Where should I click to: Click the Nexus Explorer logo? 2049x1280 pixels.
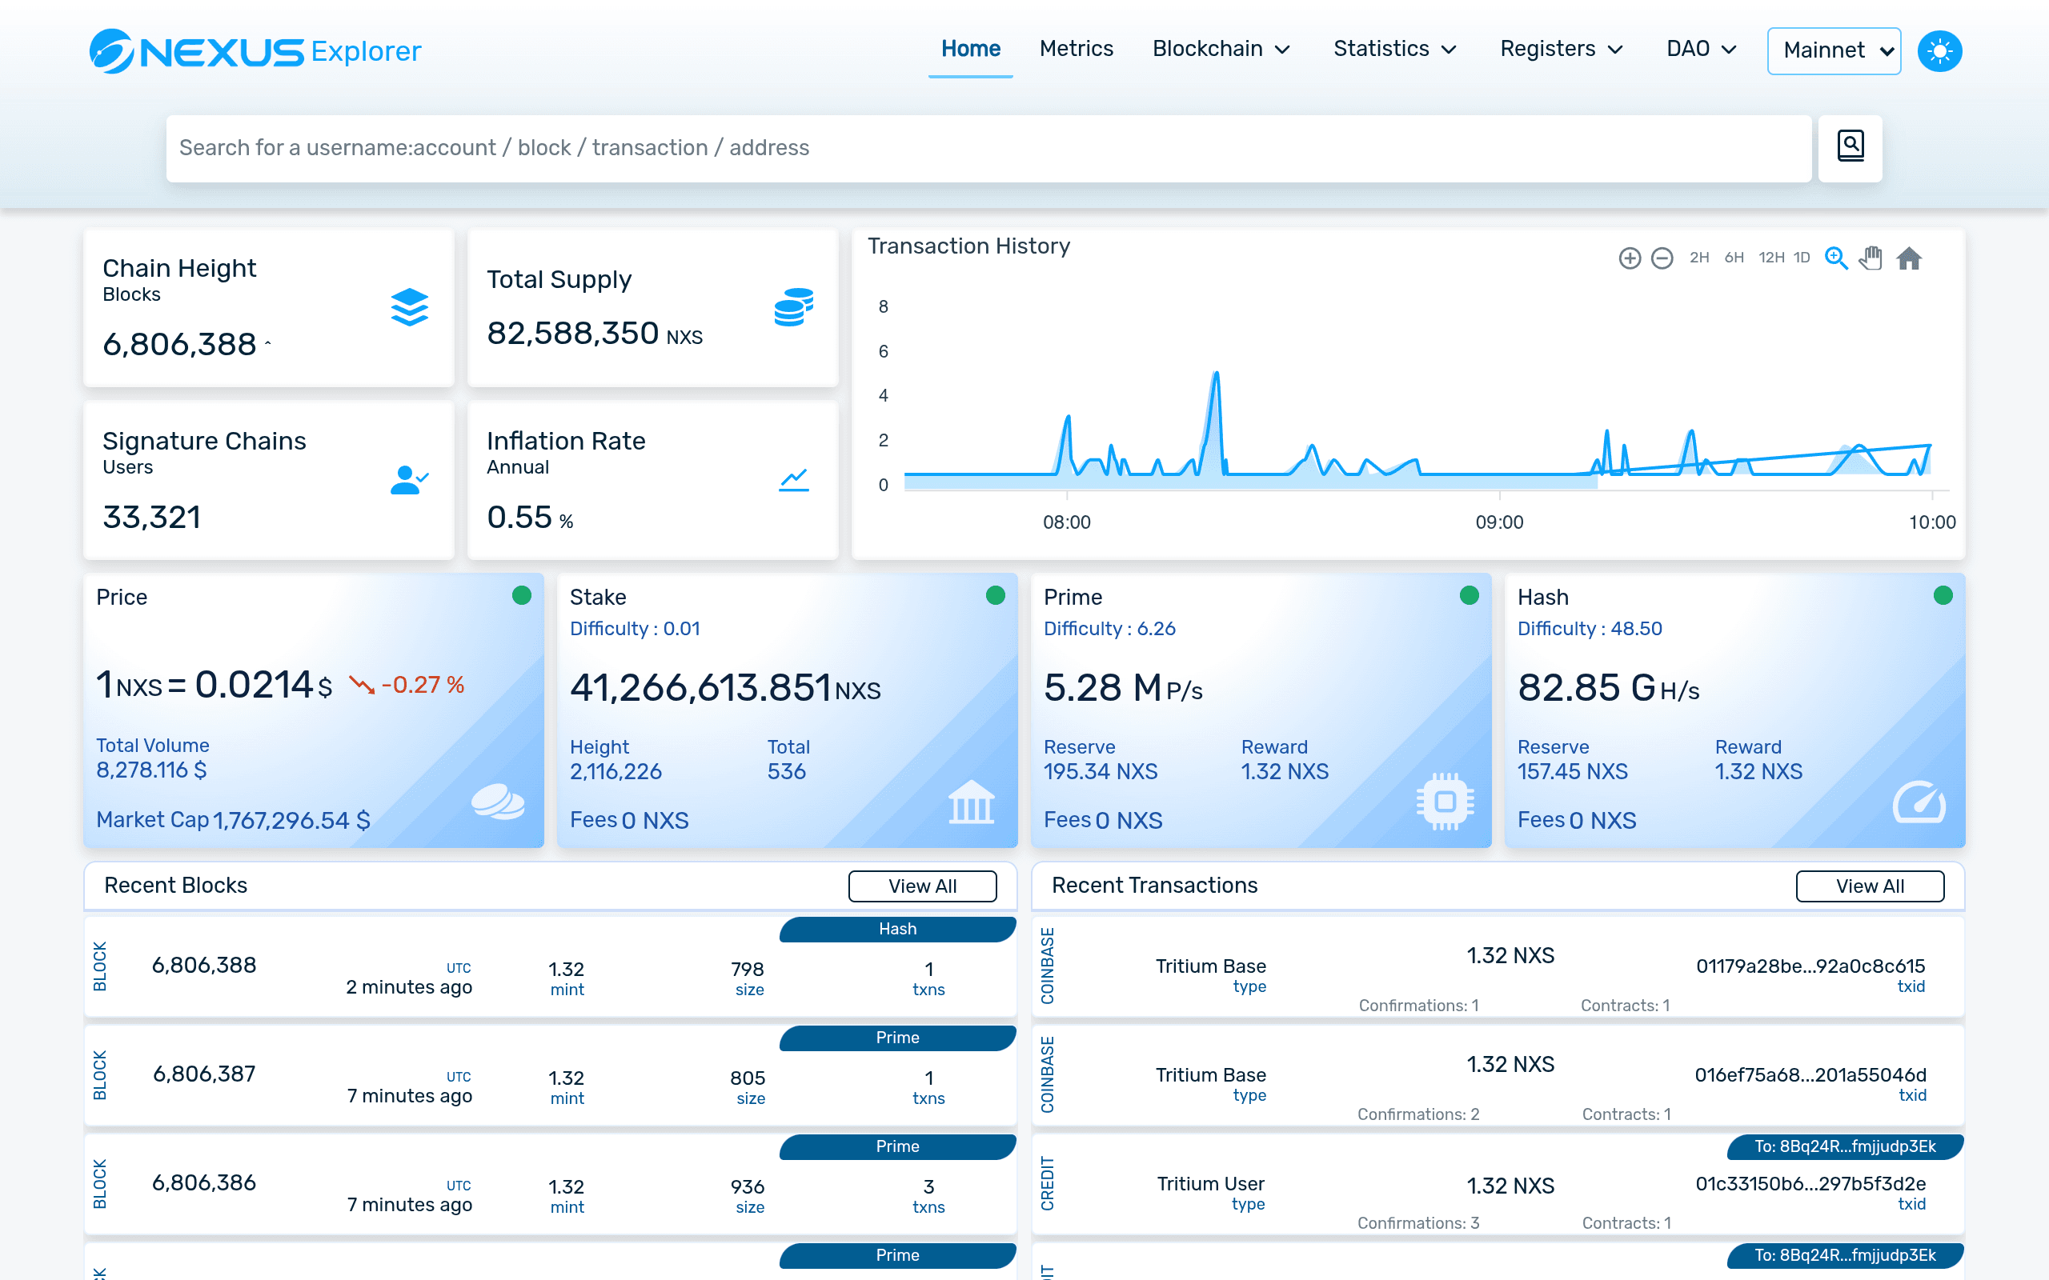point(255,50)
